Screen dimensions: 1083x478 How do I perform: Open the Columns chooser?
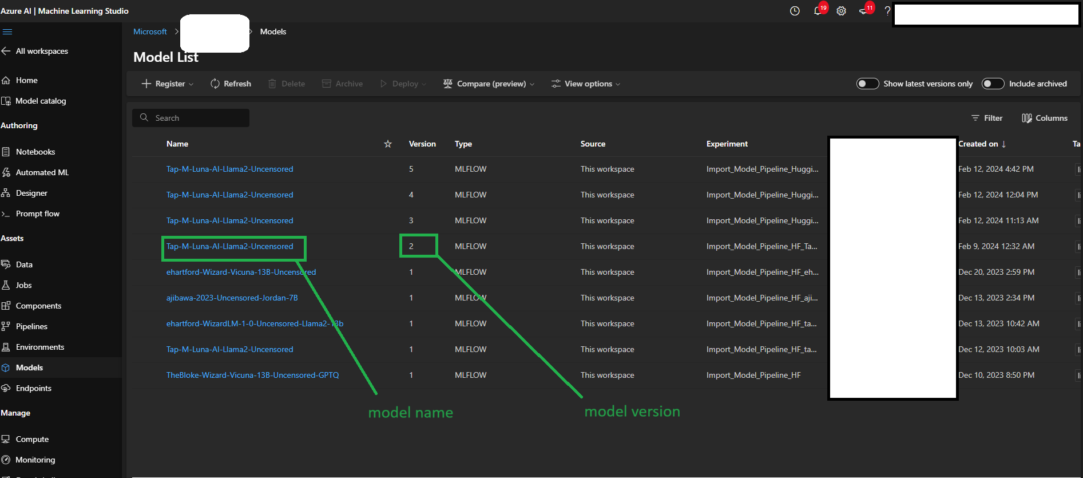[1045, 118]
